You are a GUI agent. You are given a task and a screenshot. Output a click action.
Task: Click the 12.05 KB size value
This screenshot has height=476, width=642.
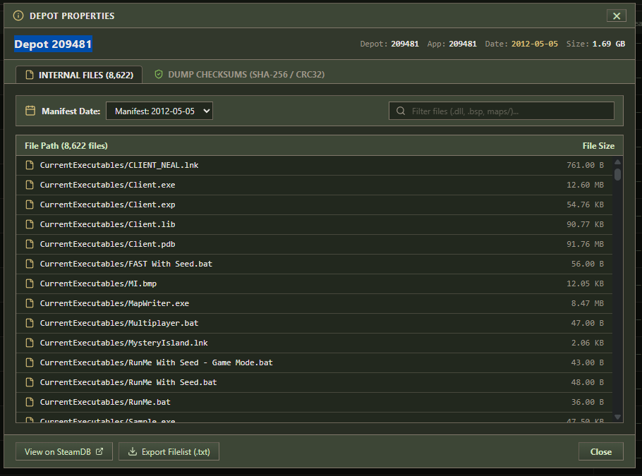(x=585, y=283)
